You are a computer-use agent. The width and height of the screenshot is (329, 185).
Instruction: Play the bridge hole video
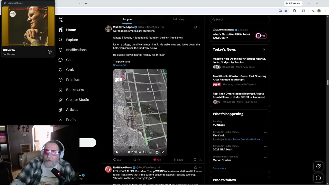[x=117, y=152]
